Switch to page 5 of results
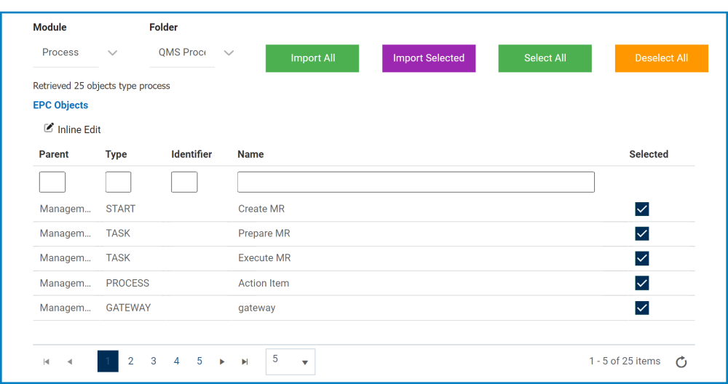The image size is (728, 384). (199, 361)
